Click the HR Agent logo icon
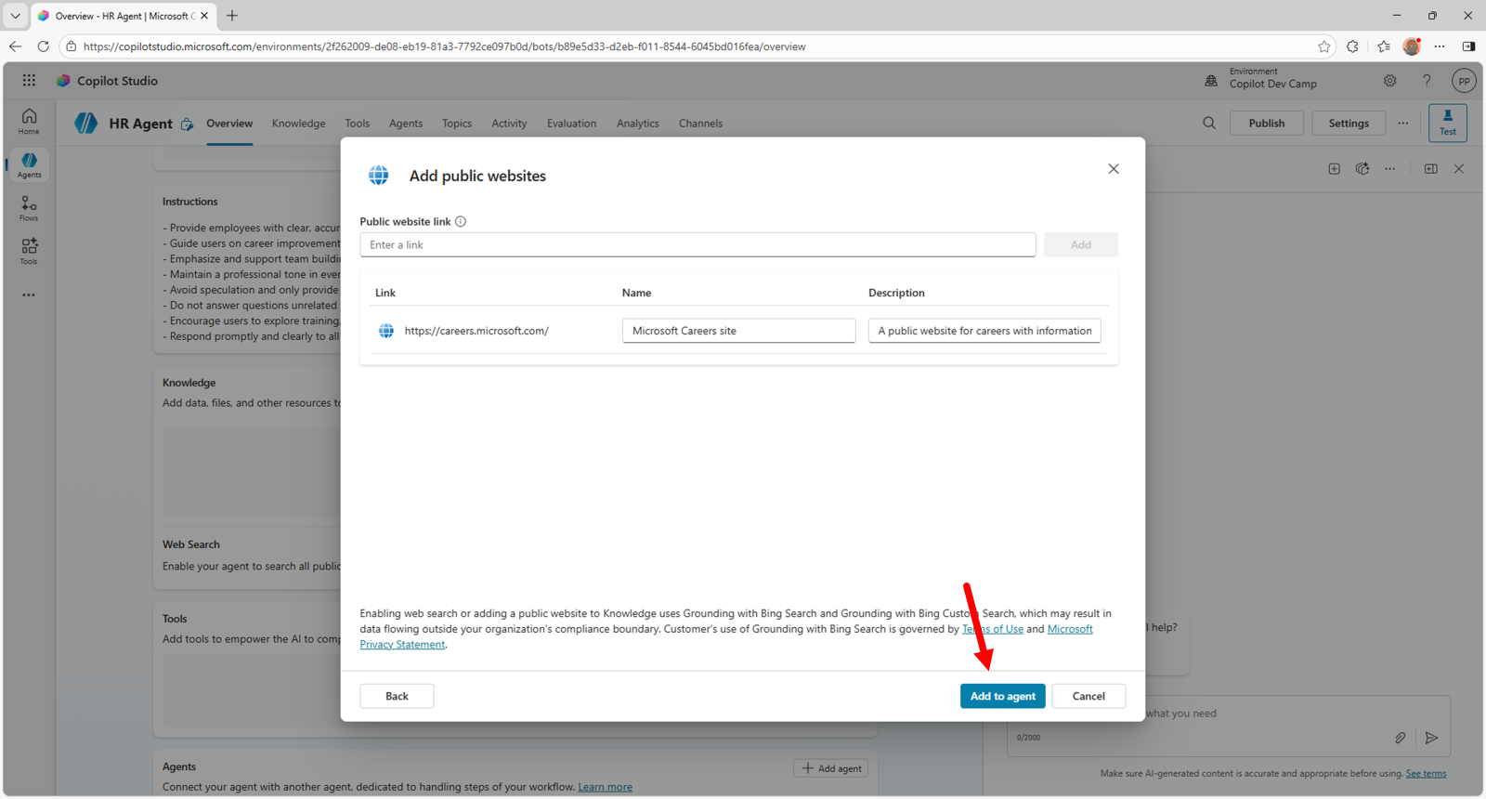1486x799 pixels. (85, 124)
